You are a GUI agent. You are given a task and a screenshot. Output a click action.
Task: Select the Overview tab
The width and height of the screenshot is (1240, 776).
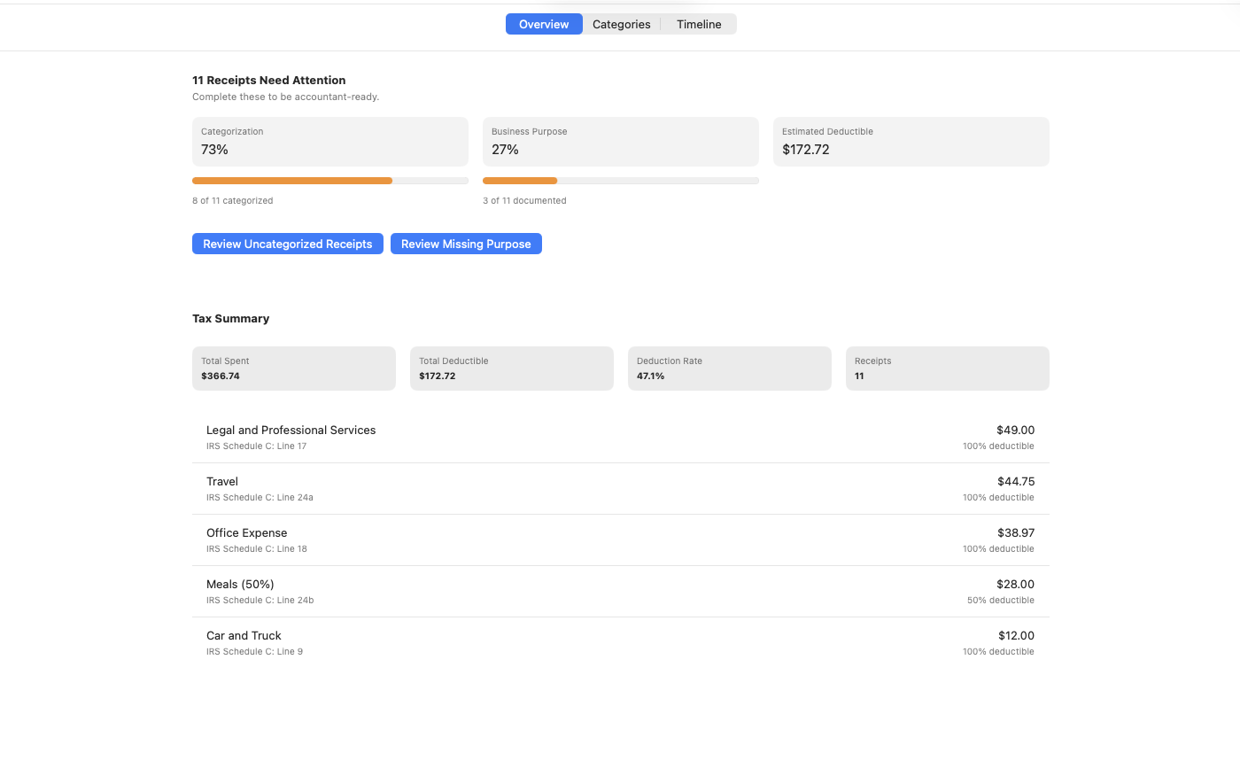pos(543,24)
